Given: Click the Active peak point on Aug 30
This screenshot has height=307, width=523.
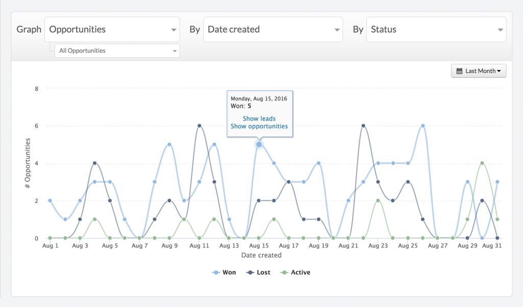Looking at the screenshot, I should (482, 163).
